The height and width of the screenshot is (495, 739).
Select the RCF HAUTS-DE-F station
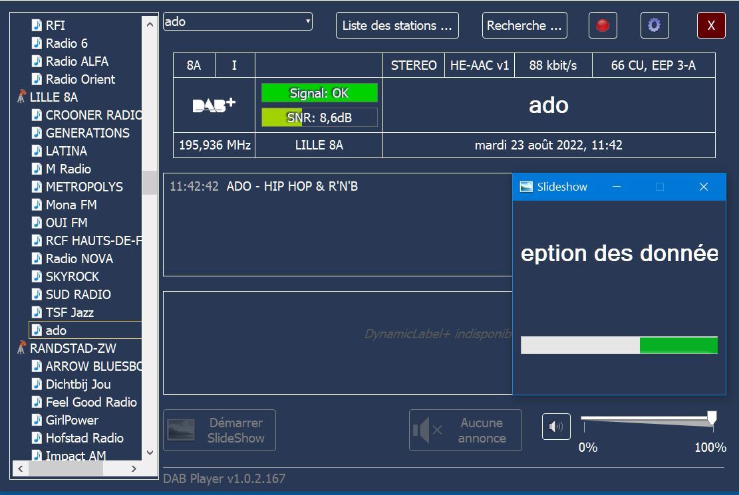pos(93,241)
